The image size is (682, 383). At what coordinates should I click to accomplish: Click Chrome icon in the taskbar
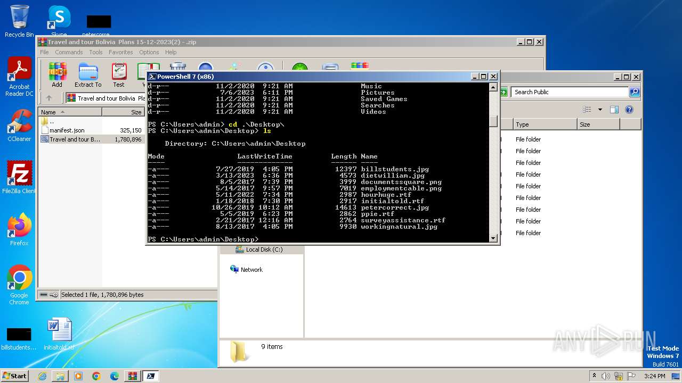[x=96, y=376]
